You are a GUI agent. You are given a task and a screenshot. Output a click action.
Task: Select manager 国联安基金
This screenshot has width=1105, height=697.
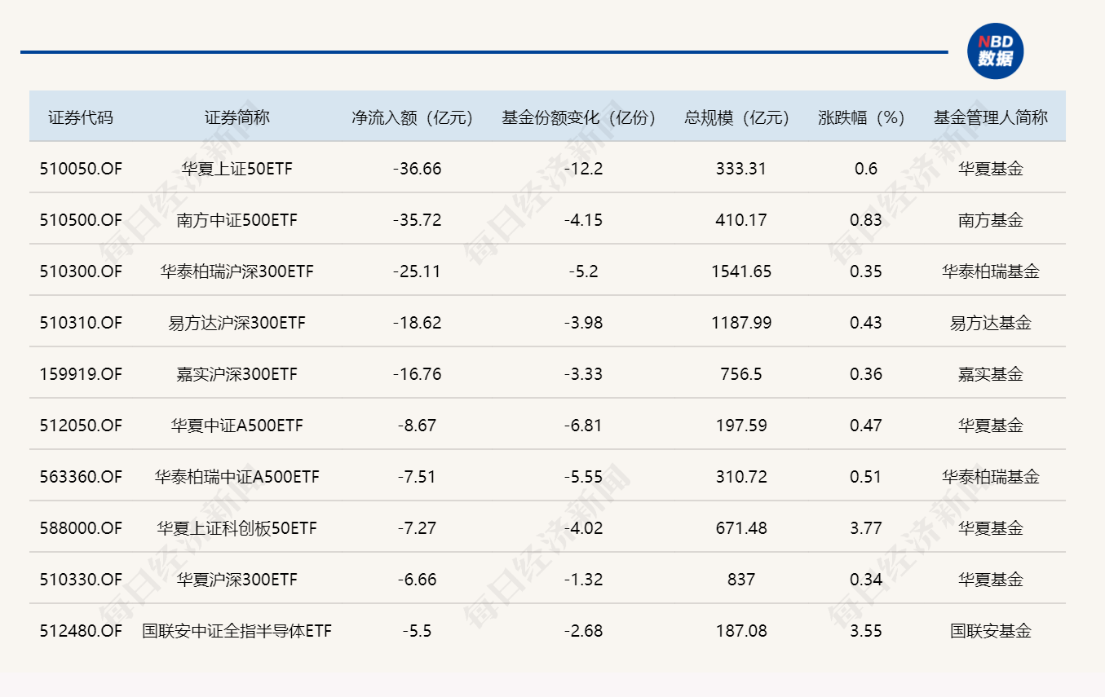pos(991,631)
